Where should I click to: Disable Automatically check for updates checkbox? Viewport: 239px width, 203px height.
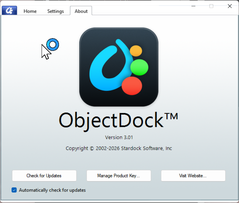(14, 190)
